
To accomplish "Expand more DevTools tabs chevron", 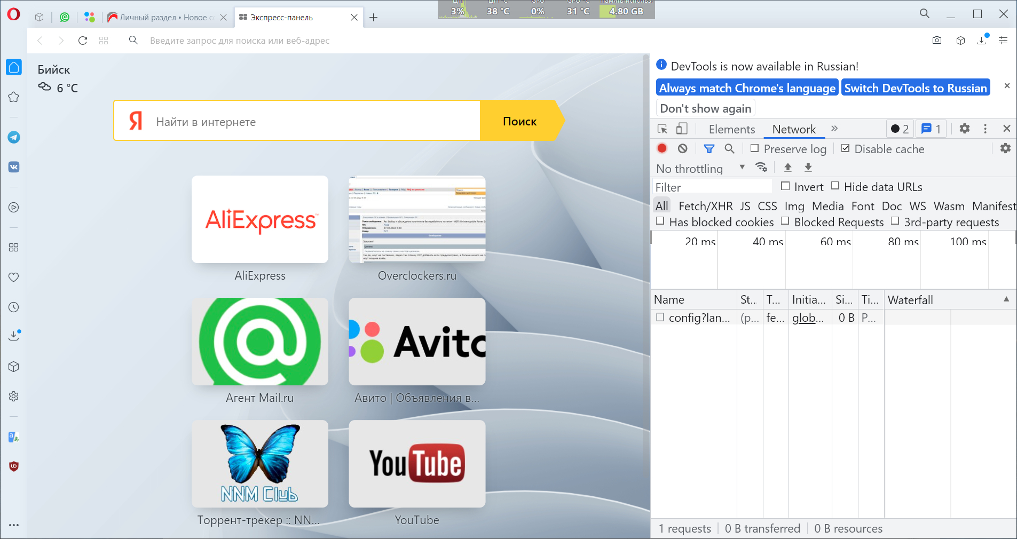I will (x=834, y=129).
